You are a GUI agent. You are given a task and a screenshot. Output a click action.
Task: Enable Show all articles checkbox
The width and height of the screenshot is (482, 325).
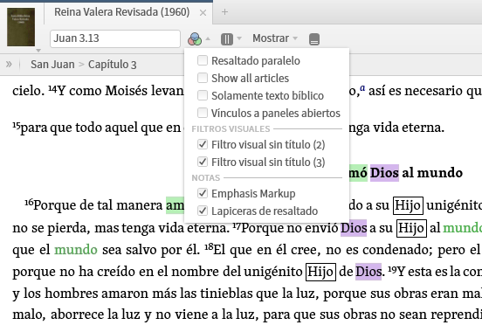point(203,78)
